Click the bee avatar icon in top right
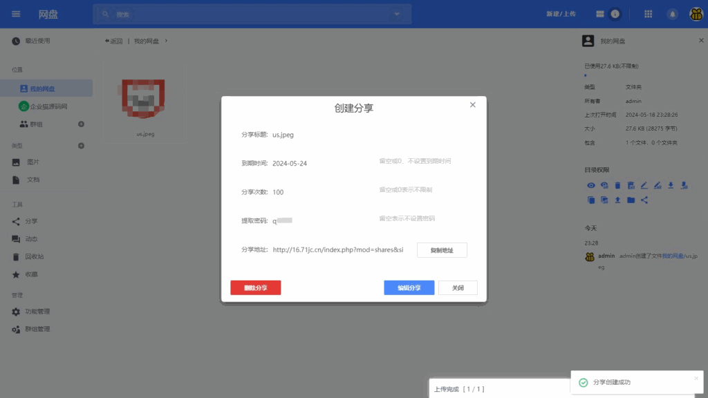 pos(697,13)
